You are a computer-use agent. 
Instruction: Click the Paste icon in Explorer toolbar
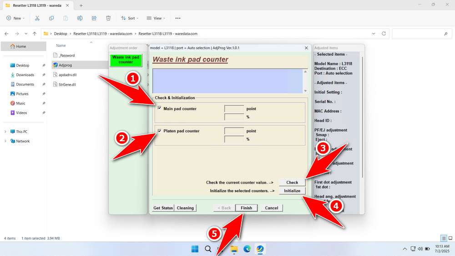click(66, 18)
